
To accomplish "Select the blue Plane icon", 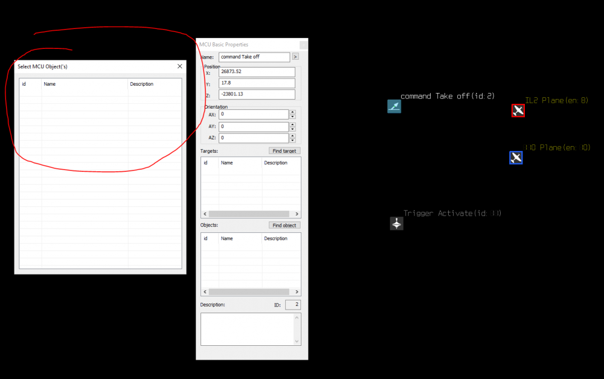I will pyautogui.click(x=516, y=158).
